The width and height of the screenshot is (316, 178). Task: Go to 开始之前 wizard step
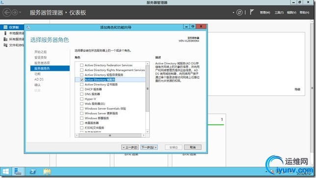point(41,52)
